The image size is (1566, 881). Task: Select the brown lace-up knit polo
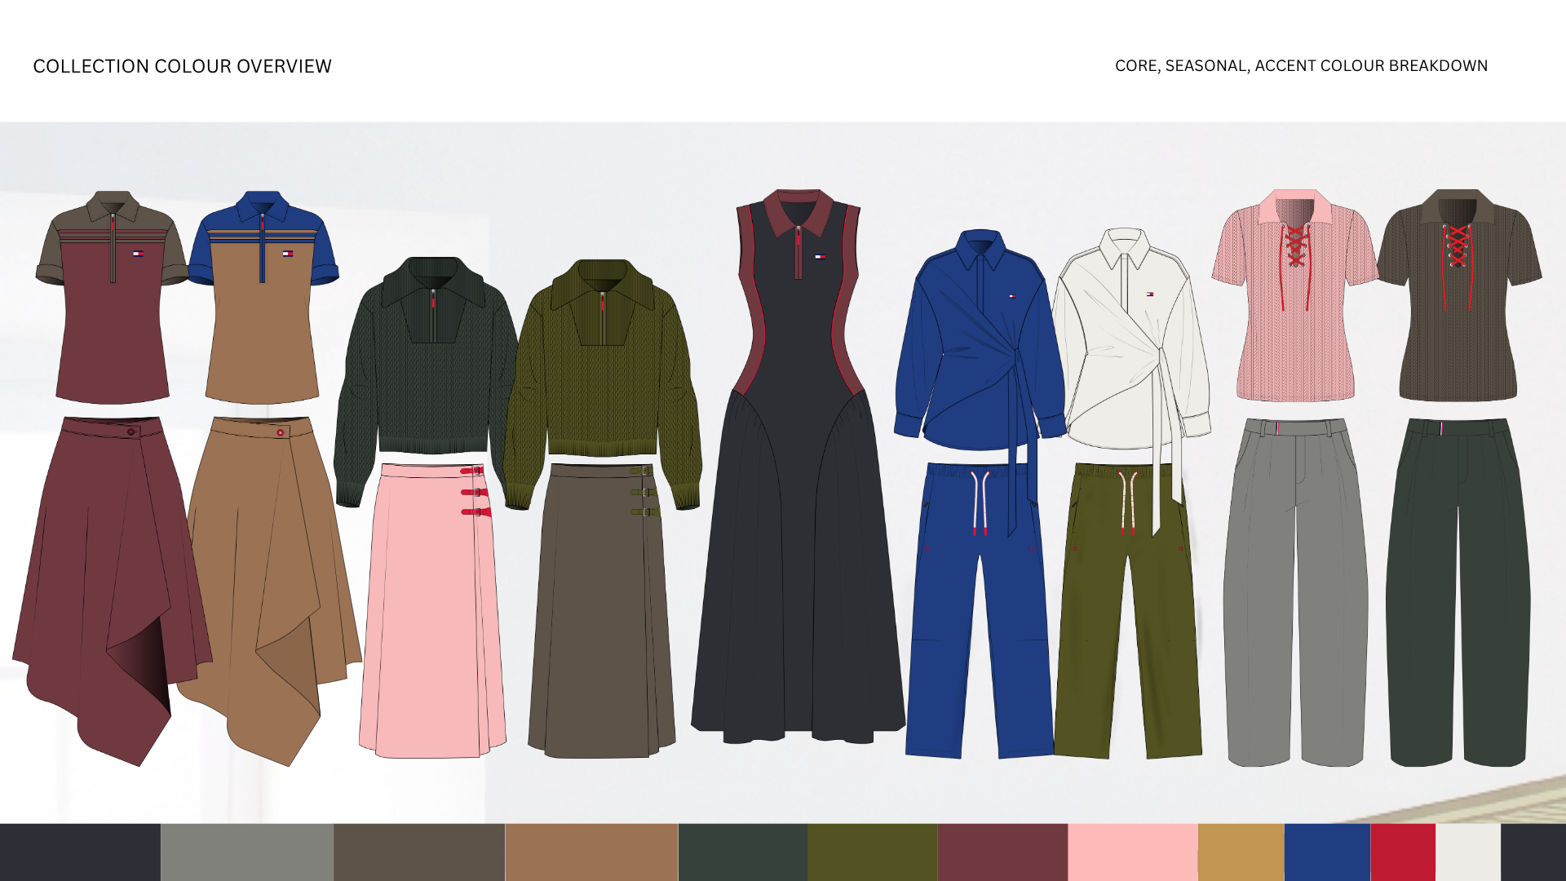[x=1458, y=295]
